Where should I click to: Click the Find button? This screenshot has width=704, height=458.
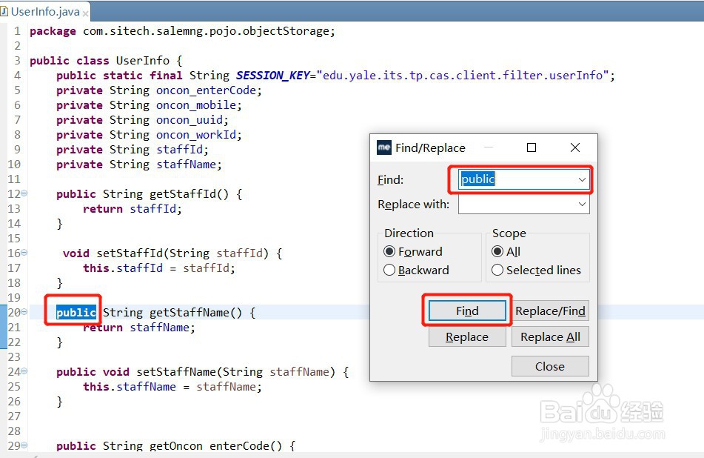pyautogui.click(x=467, y=311)
